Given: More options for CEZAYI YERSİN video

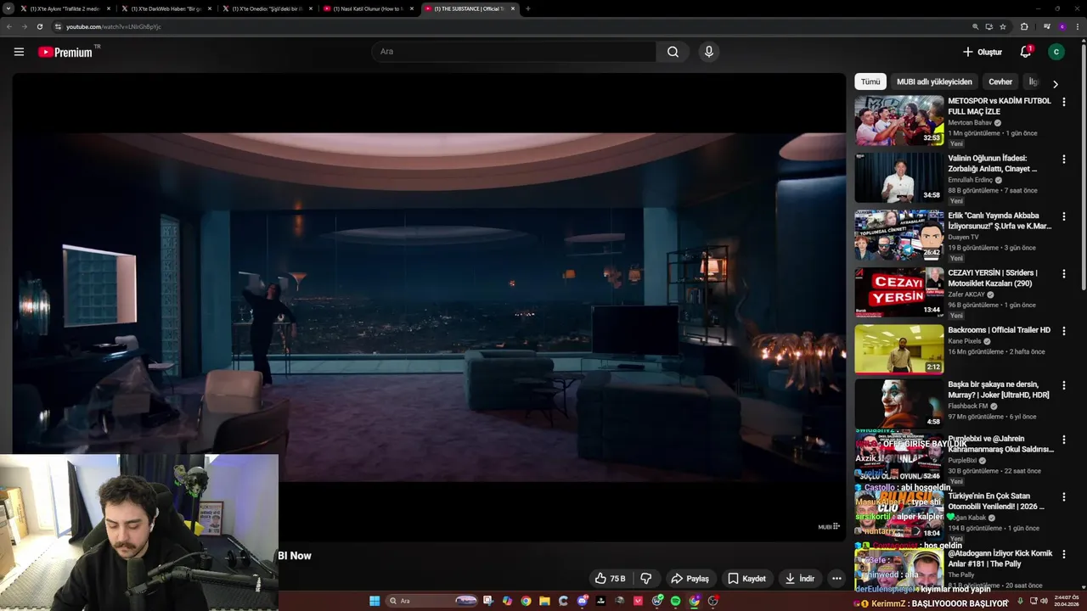Looking at the screenshot, I should tap(1063, 273).
